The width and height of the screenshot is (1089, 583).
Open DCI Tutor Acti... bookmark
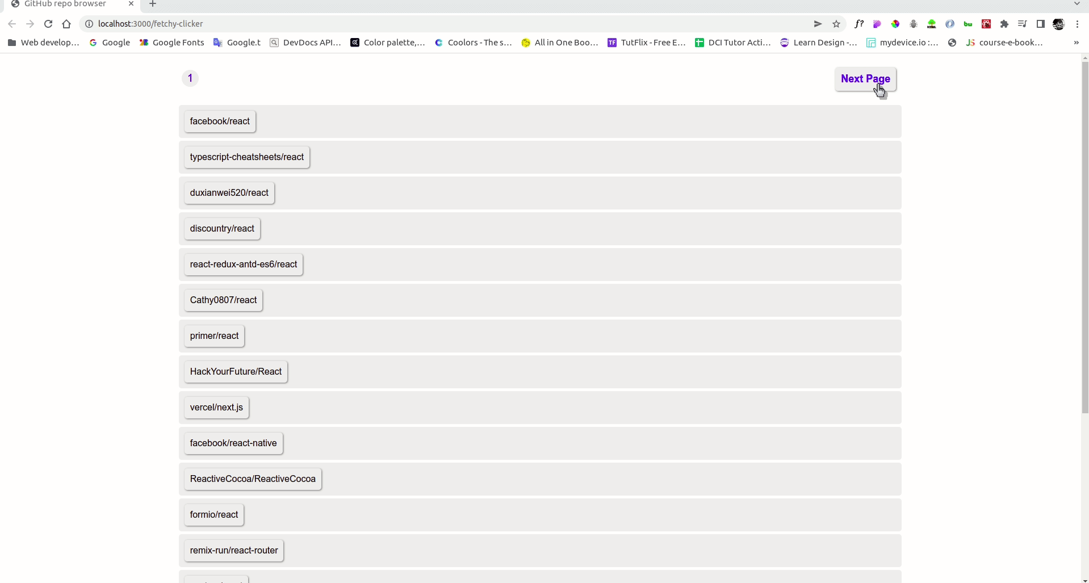click(x=733, y=43)
